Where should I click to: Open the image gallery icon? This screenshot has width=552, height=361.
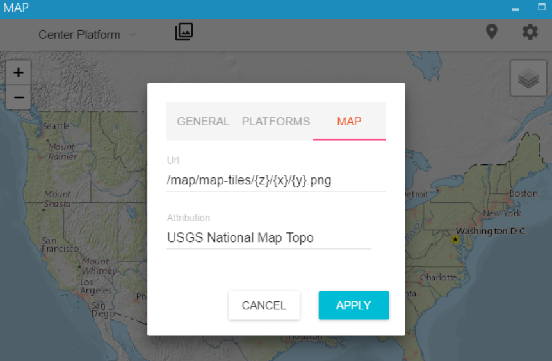(x=184, y=32)
